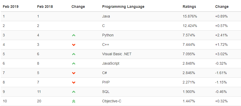Click the Feb 2018 column header
Image resolution: width=241 pixels, height=106 pixels.
coord(45,7)
